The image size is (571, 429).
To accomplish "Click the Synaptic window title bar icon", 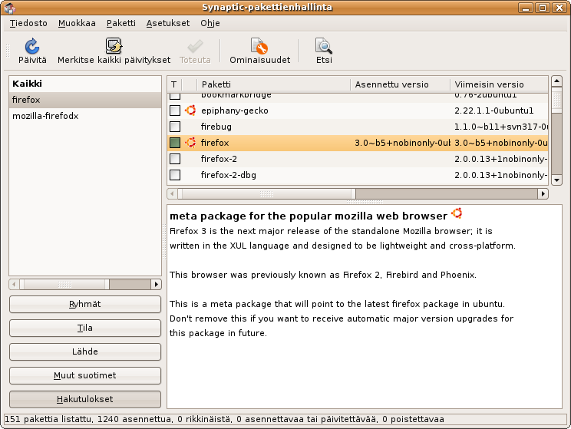I will coord(10,8).
